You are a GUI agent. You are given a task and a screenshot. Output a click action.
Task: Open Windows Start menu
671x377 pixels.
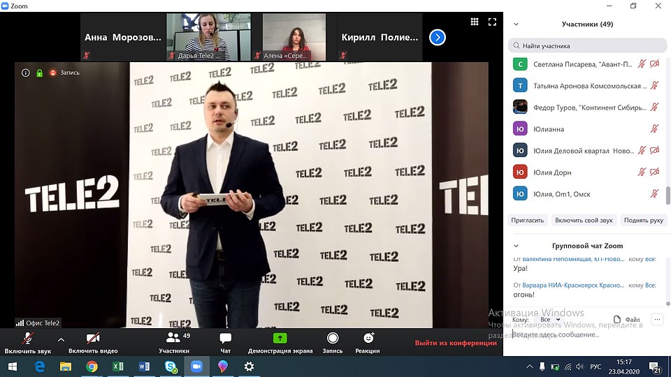tap(13, 367)
